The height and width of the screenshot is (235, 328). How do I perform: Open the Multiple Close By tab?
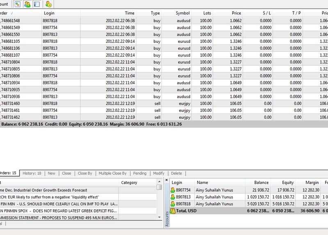pos(112,173)
